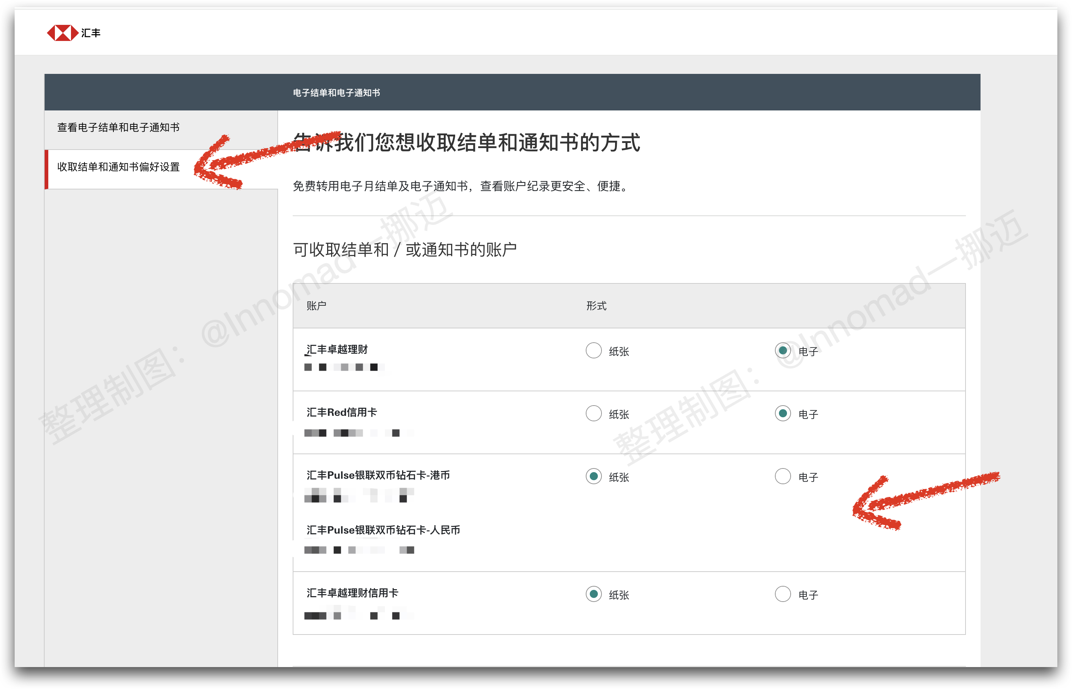Click the 电子结单和电子通知书 header tab
This screenshot has width=1072, height=689.
click(x=336, y=93)
